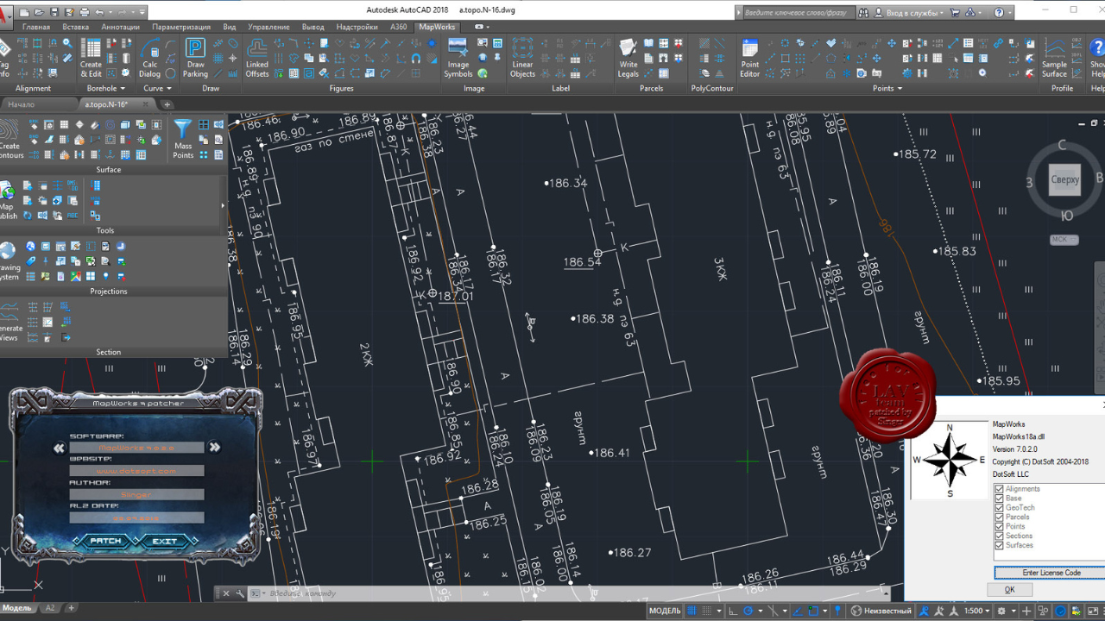The height and width of the screenshot is (621, 1105).
Task: Click the Enter License Code button
Action: pyautogui.click(x=1050, y=573)
